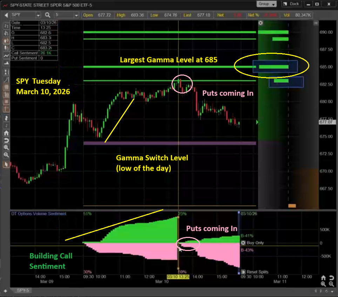
Task: Add a new chart tab
Action: pyautogui.click(x=5, y=291)
